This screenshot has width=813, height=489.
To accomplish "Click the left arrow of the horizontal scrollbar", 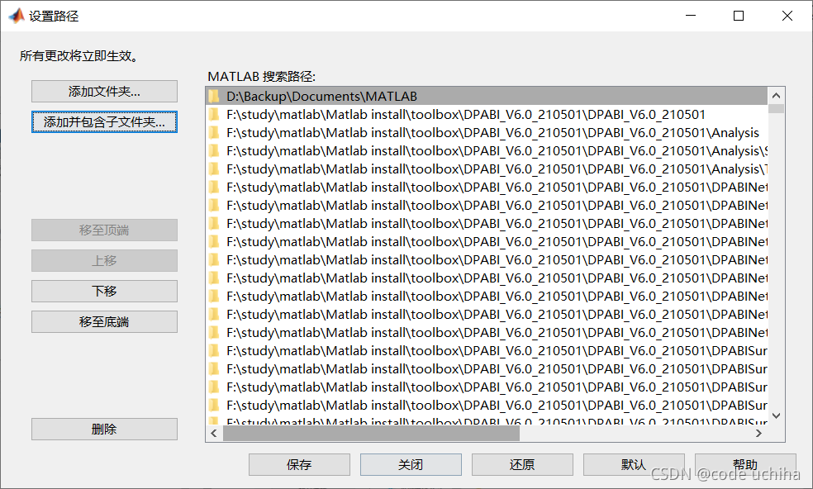I will coord(214,433).
